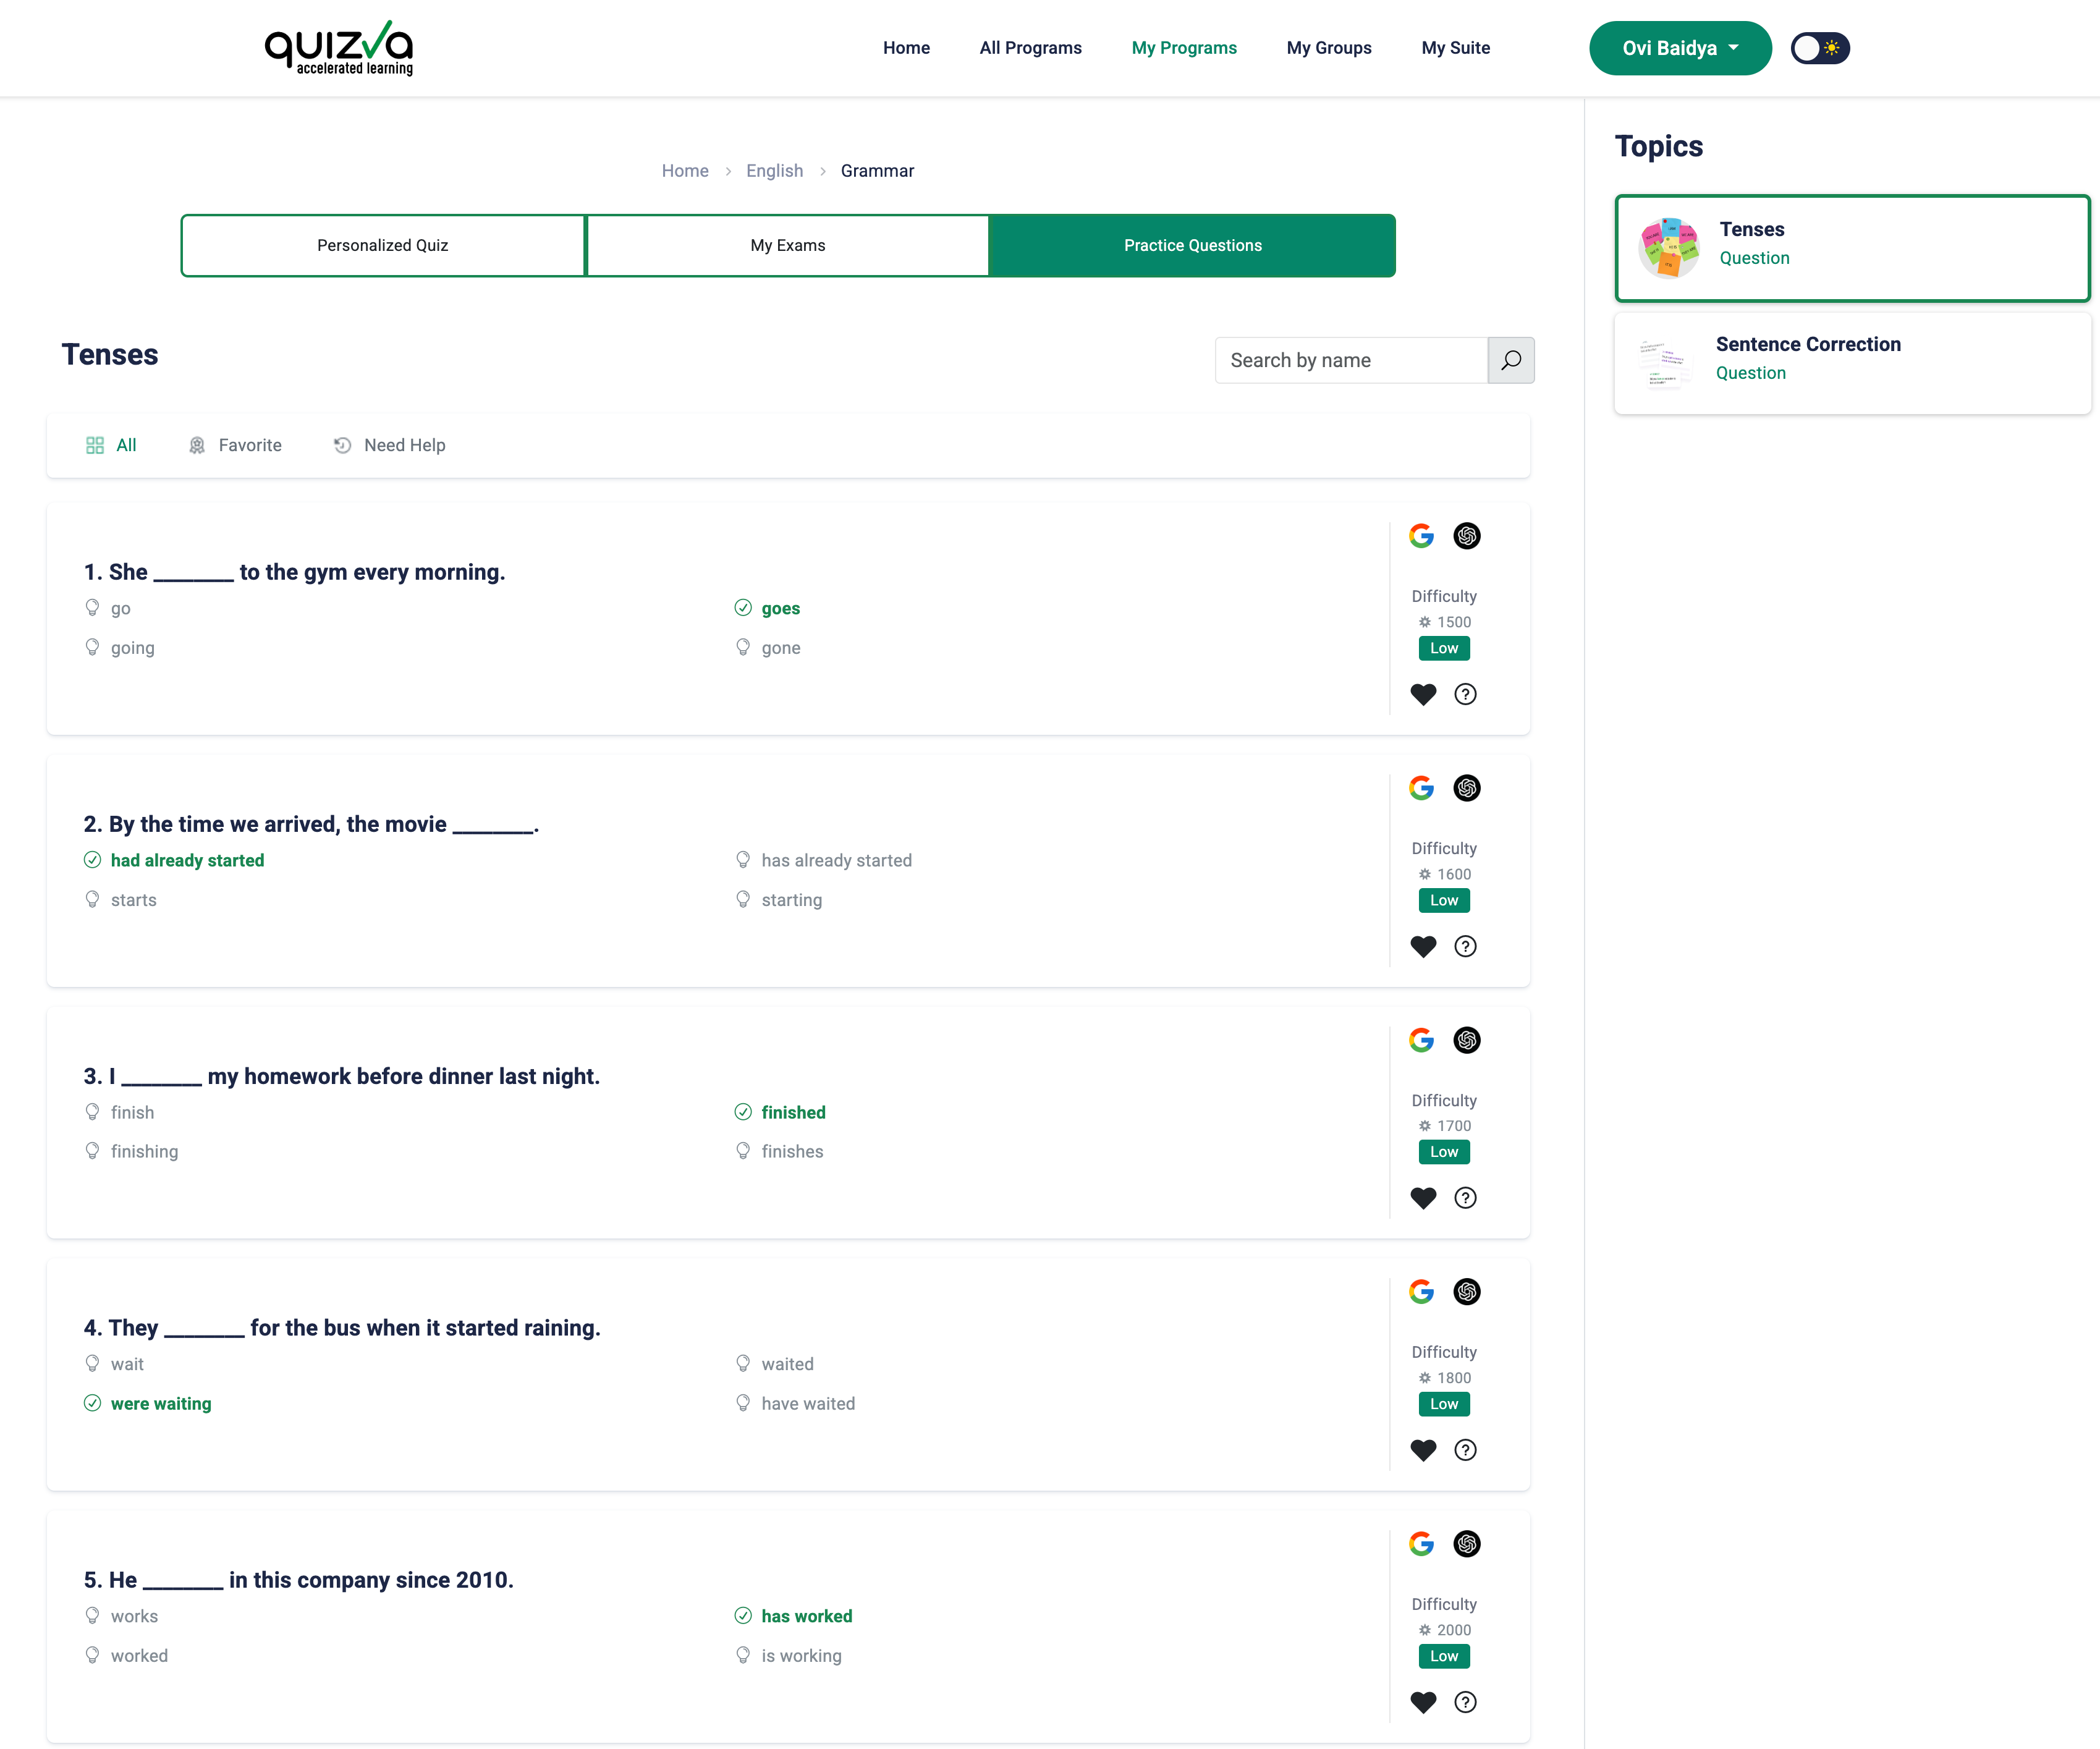This screenshot has width=2100, height=1749.
Task: Click the search magnifier icon
Action: click(1511, 360)
